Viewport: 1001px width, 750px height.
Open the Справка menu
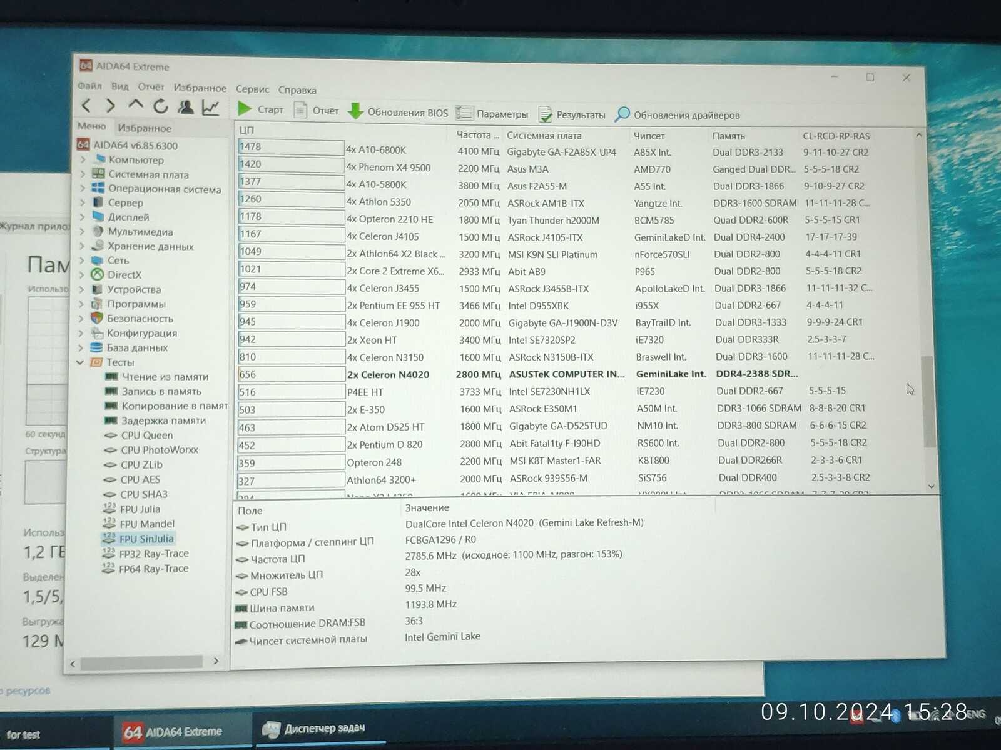click(297, 90)
